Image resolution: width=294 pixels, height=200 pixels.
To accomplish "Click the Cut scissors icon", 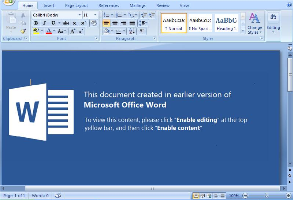I will (23, 15).
